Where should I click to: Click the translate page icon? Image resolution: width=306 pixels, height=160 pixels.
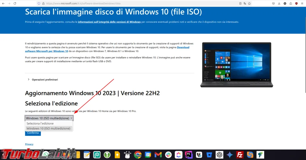coord(245,3)
